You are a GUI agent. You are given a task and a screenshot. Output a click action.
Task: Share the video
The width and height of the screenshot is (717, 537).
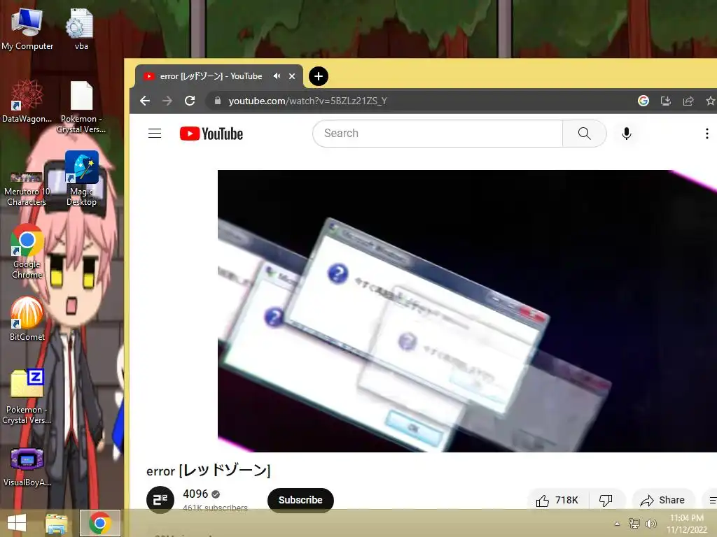(x=662, y=501)
